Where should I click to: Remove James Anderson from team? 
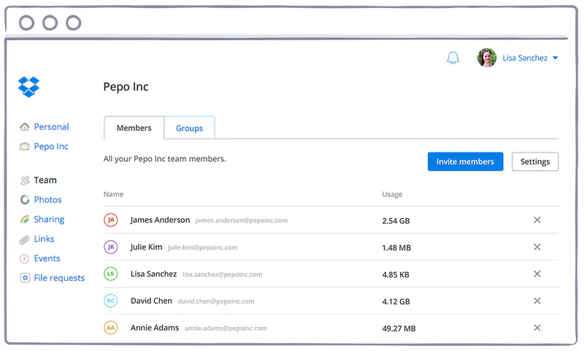537,220
